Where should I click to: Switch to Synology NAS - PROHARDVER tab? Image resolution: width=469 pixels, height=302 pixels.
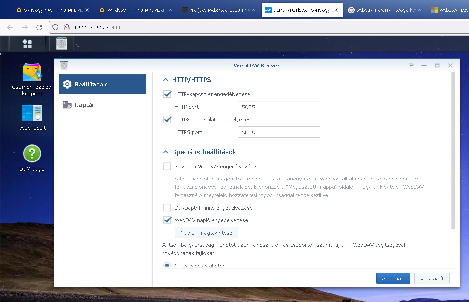coord(53,10)
